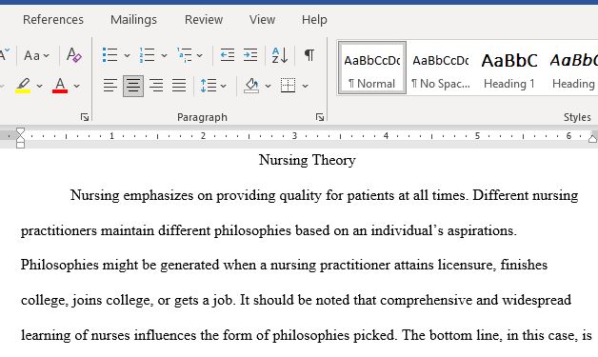Toggle Show/Hide paragraph marks
This screenshot has width=598, height=357.
tap(309, 55)
